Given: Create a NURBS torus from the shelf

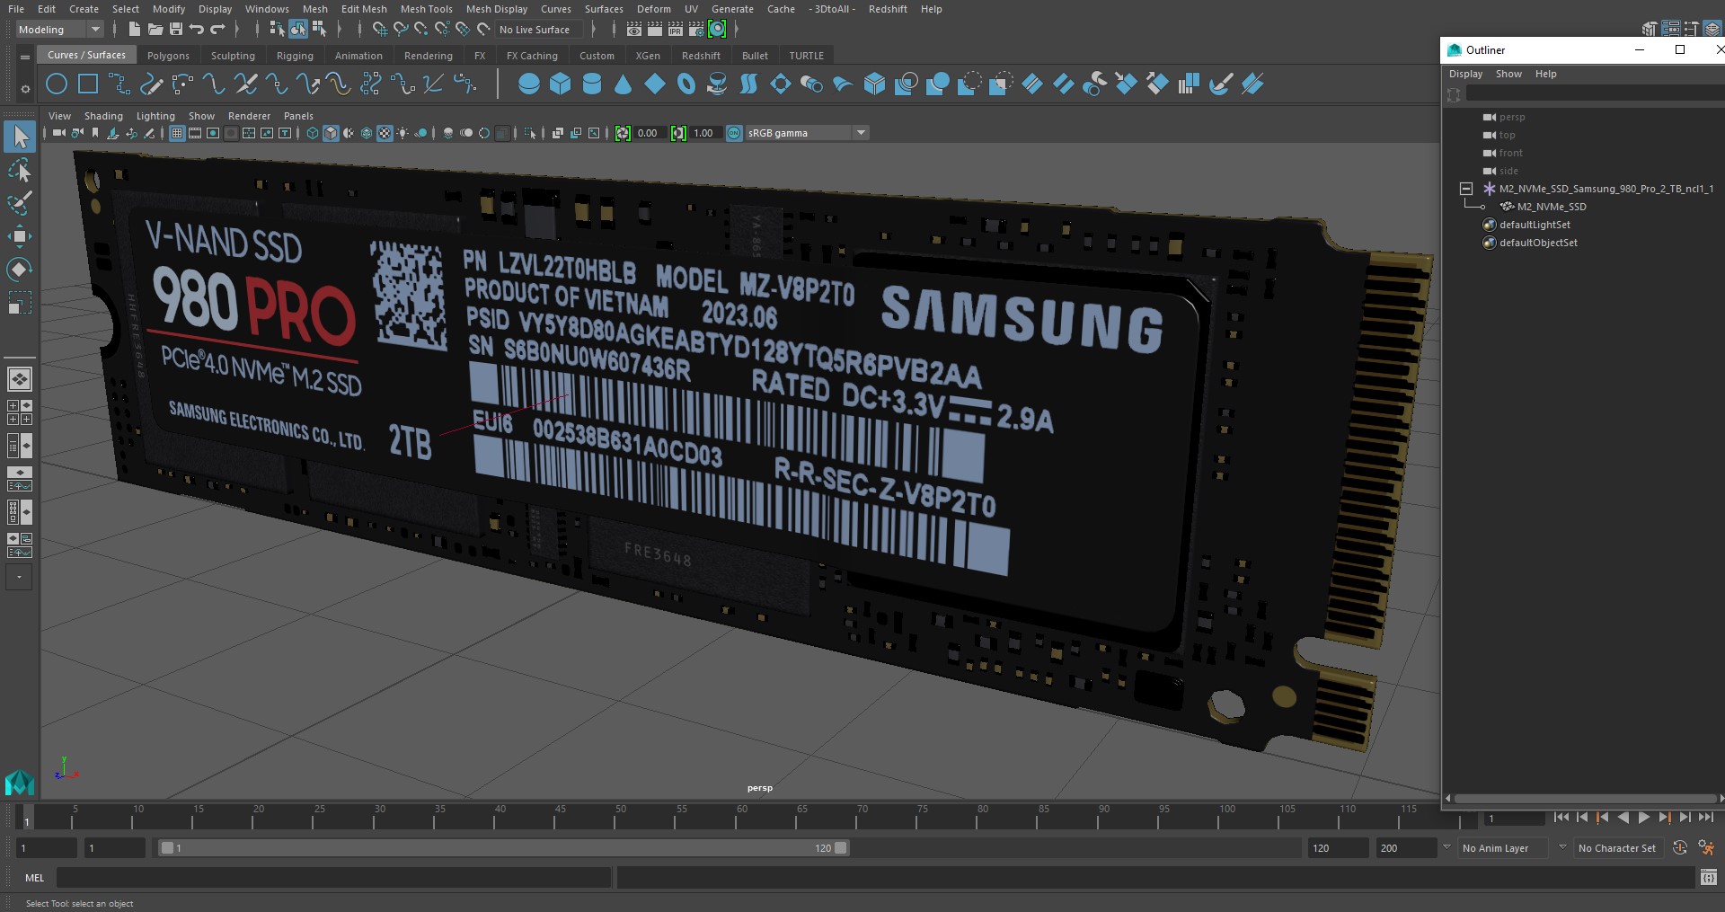Looking at the screenshot, I should (686, 84).
